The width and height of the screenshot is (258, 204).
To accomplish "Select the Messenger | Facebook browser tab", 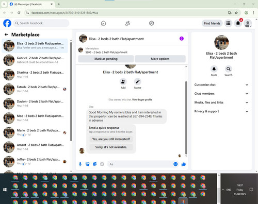I will click(31, 4).
